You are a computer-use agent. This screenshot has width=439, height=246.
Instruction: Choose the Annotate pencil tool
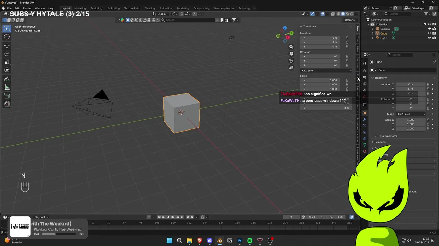coord(7,79)
